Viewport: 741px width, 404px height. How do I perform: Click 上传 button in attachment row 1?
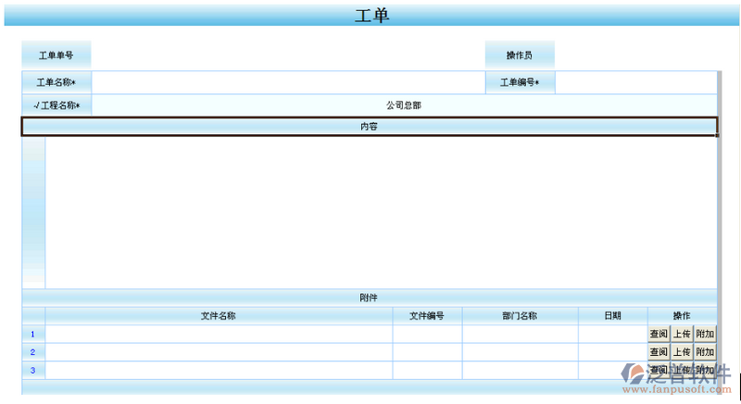click(x=682, y=334)
